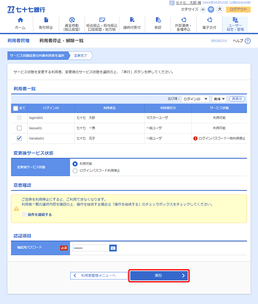
Task: Click the 確認用パスワード input field
Action: pyautogui.click(x=90, y=248)
